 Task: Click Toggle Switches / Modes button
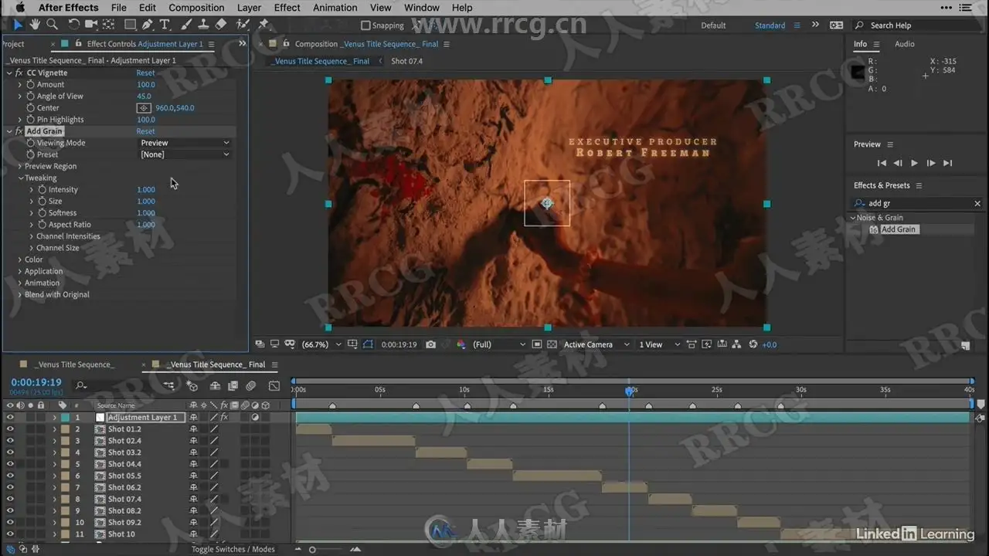coord(233,549)
